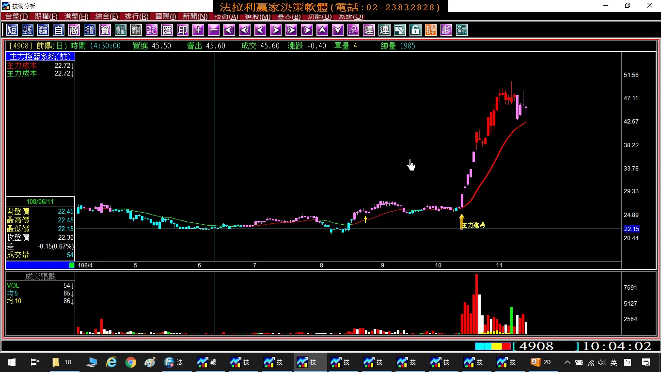The height and width of the screenshot is (372, 661).
Task: Open Internet Explorer from the taskbar
Action: [x=111, y=362]
